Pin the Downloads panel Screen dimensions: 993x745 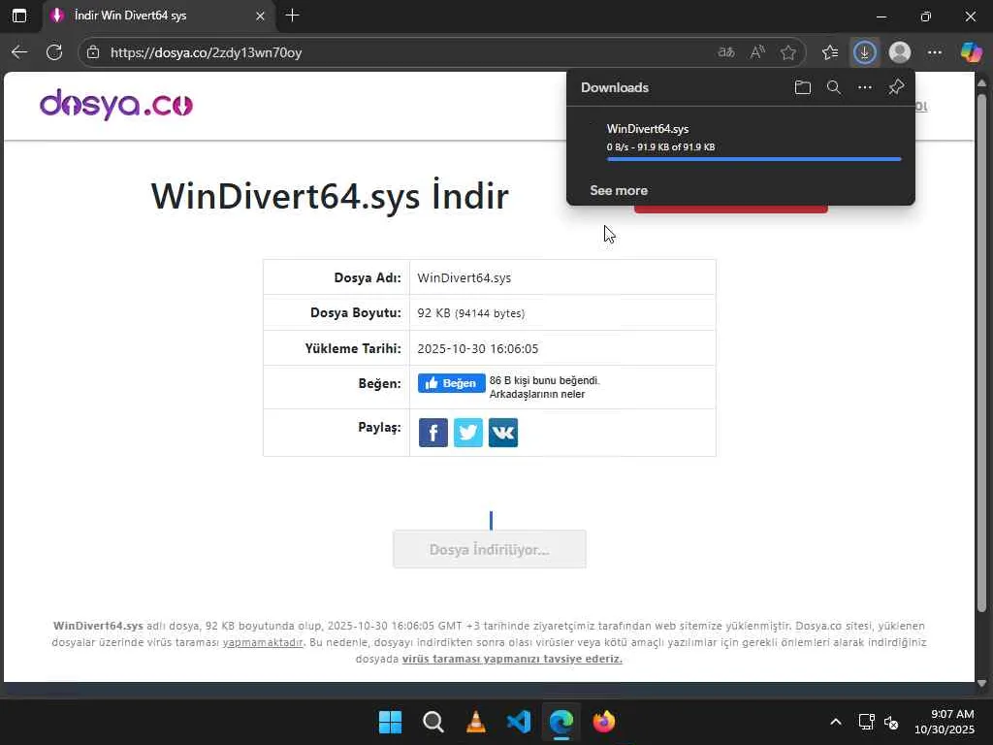tap(895, 87)
